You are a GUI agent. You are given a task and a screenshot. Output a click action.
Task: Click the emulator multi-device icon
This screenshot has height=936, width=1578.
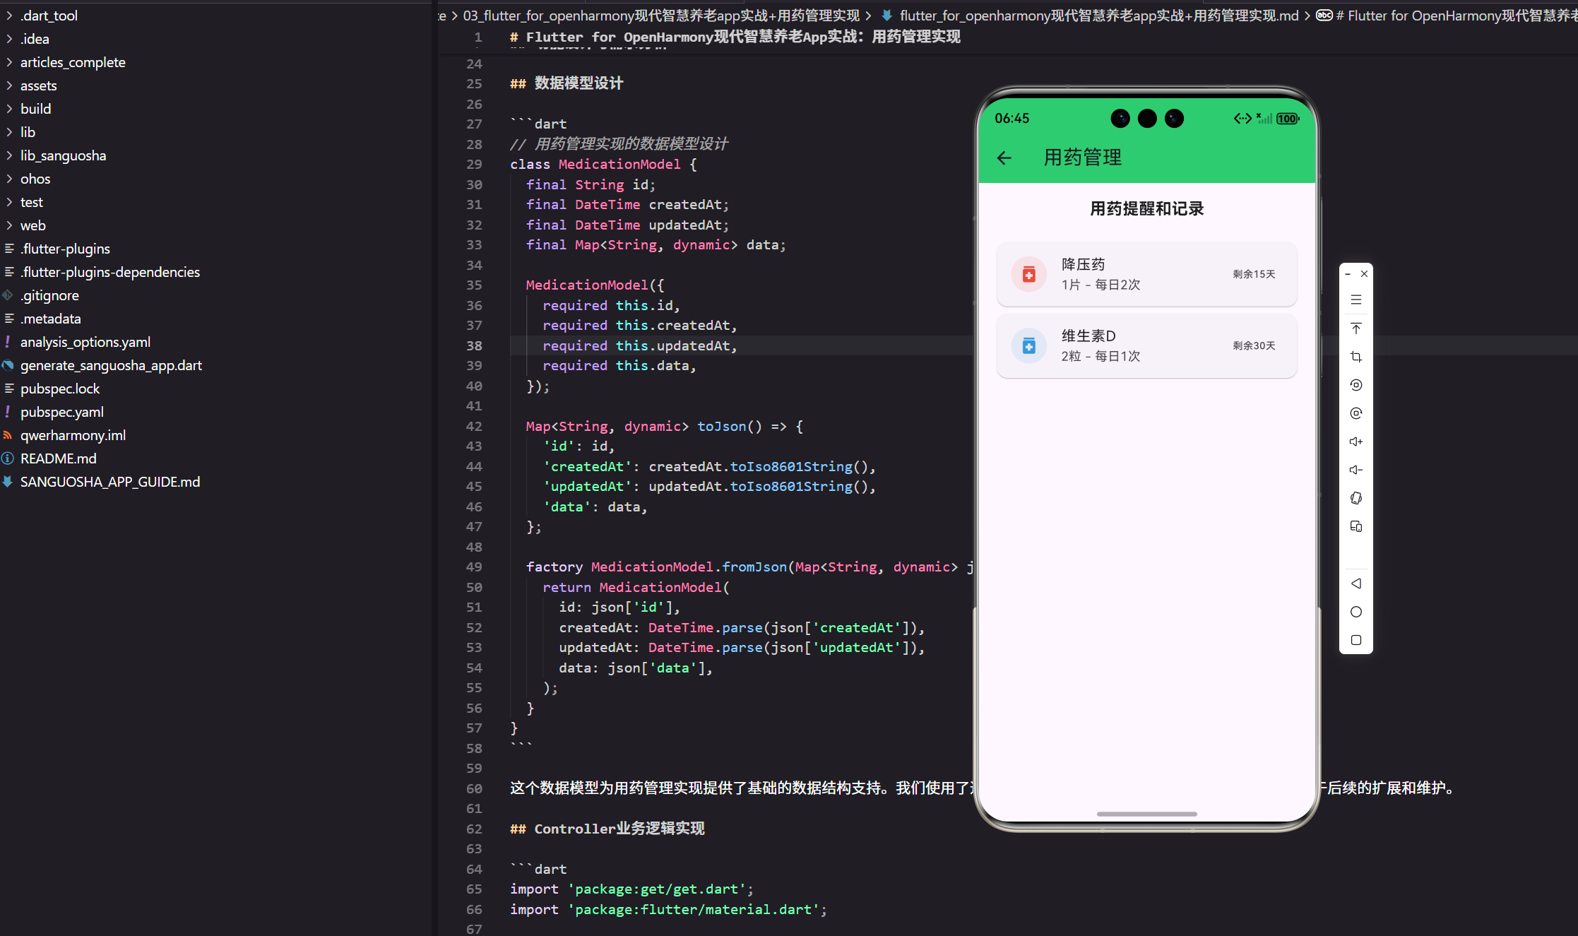1355,526
